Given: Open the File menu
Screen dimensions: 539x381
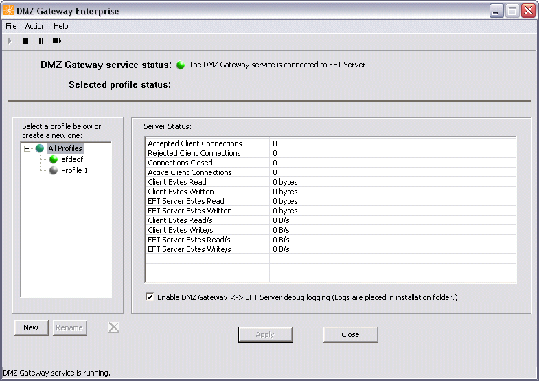Looking at the screenshot, I should point(11,26).
